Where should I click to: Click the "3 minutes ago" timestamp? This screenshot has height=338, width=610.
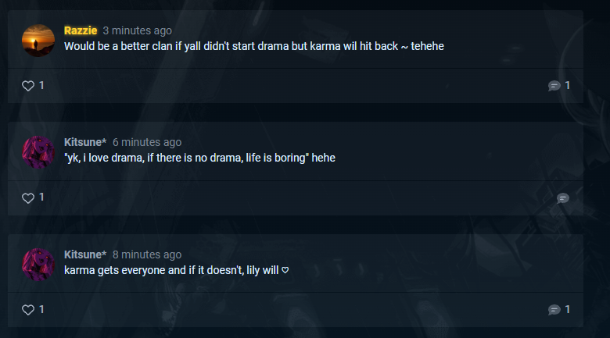pyautogui.click(x=138, y=30)
